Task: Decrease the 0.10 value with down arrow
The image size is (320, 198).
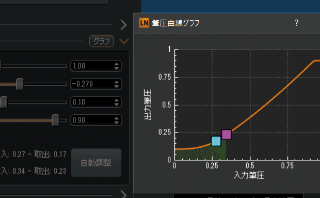Action: point(117,104)
